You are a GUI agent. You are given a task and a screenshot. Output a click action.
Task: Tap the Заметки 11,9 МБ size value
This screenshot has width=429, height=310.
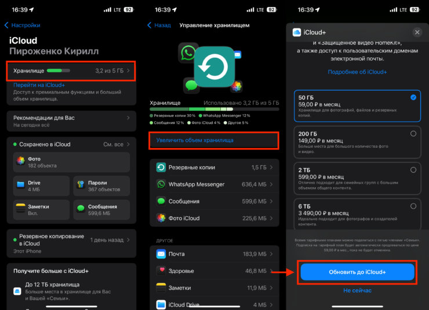coord(257,288)
